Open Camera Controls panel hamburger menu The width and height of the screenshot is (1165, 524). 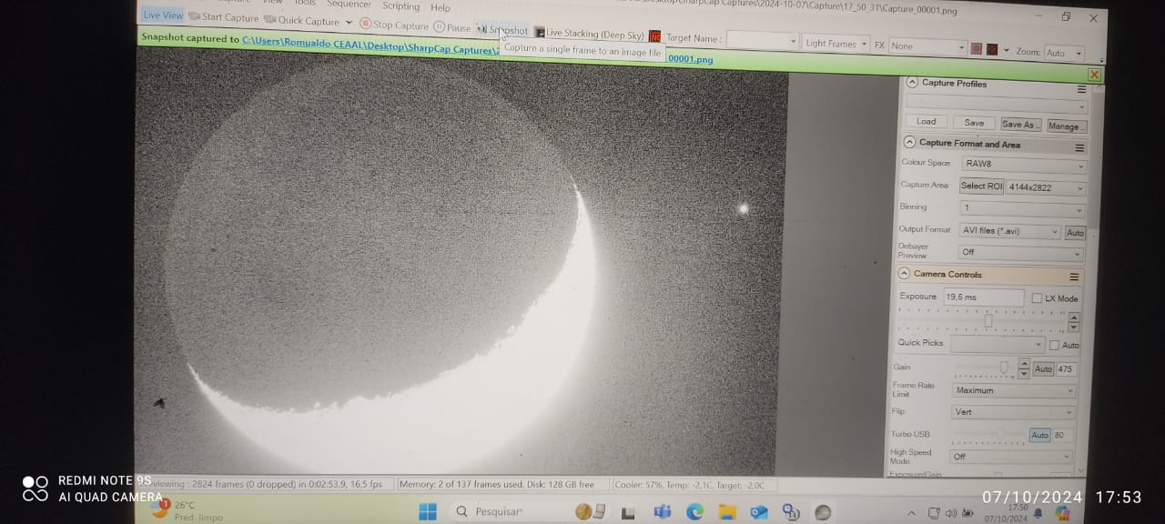click(x=1074, y=277)
